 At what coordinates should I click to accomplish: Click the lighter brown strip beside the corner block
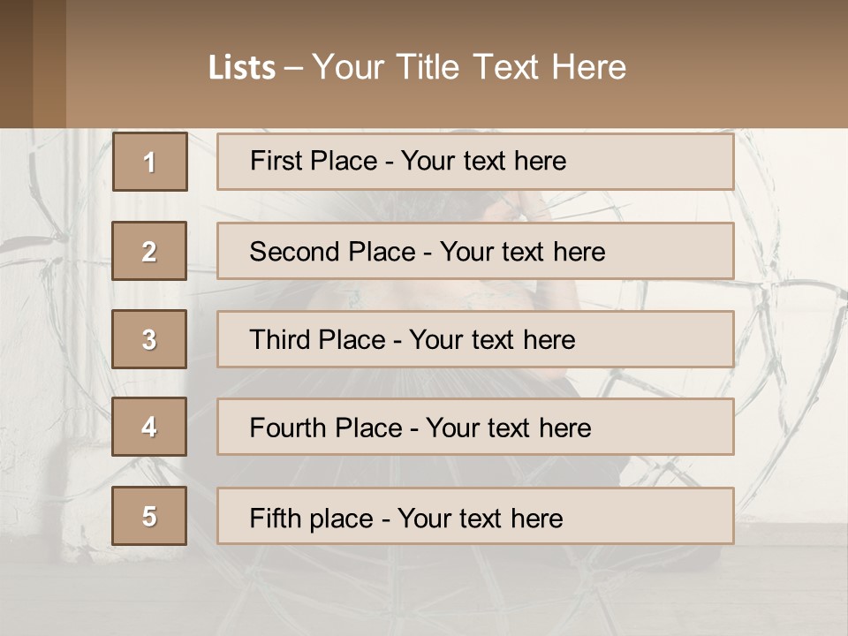tap(49, 64)
